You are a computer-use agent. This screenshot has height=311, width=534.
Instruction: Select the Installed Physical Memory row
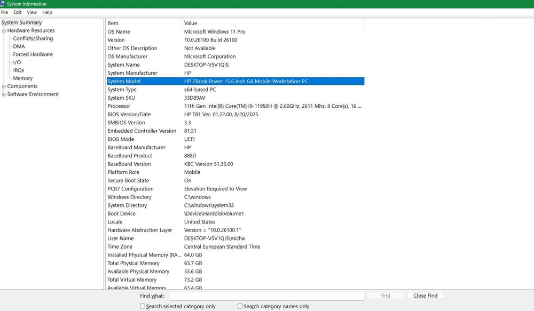235,255
